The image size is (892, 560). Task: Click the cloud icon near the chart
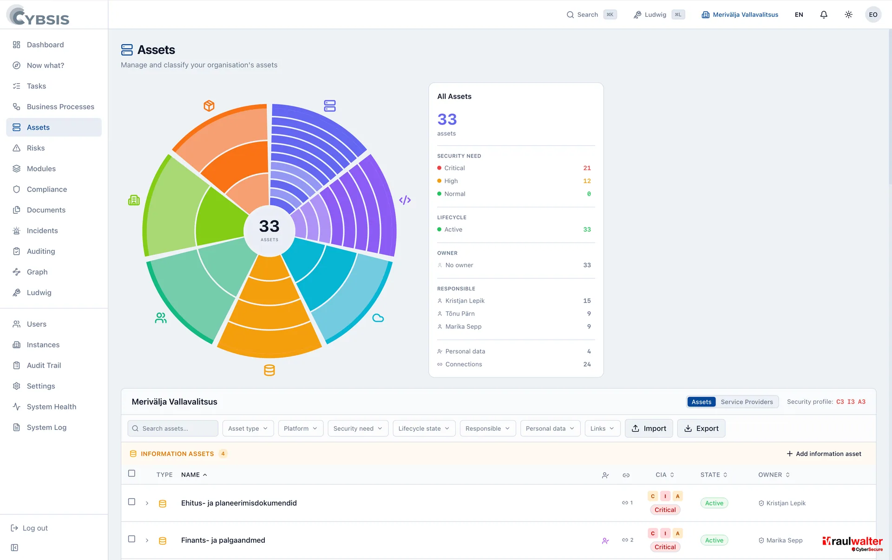point(378,318)
